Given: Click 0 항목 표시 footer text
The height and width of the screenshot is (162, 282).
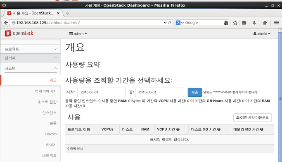Looking at the screenshot, I should 75,149.
